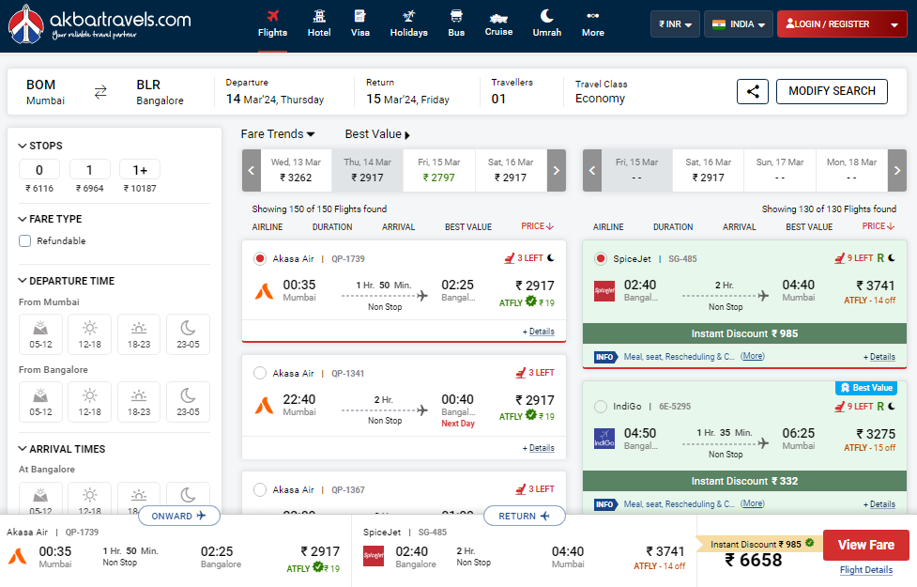Filter by 1+ stops
Image resolution: width=917 pixels, height=587 pixels.
tap(140, 170)
